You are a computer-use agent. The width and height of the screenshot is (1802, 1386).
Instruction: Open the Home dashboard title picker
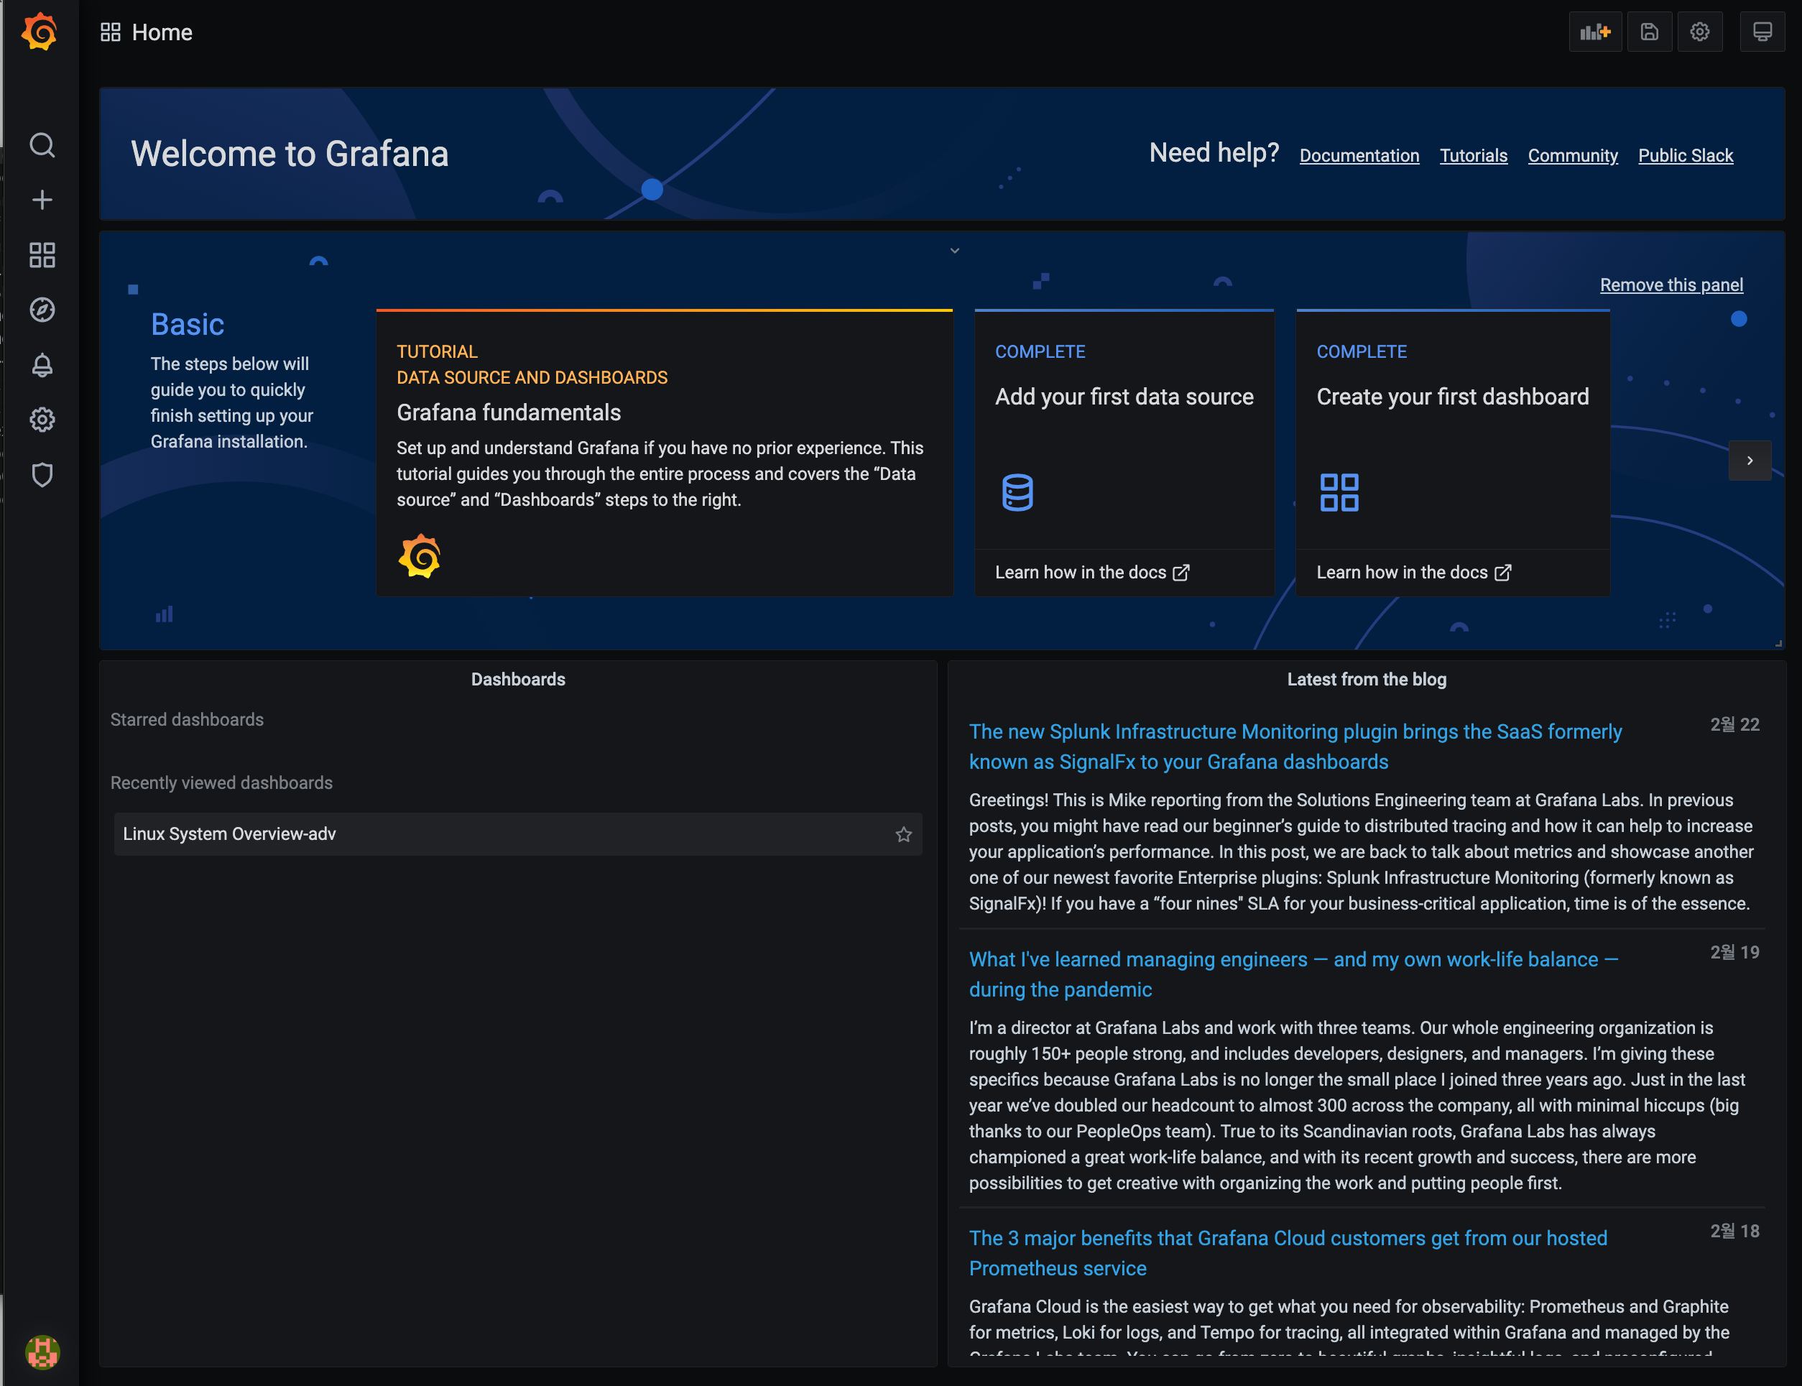(162, 32)
